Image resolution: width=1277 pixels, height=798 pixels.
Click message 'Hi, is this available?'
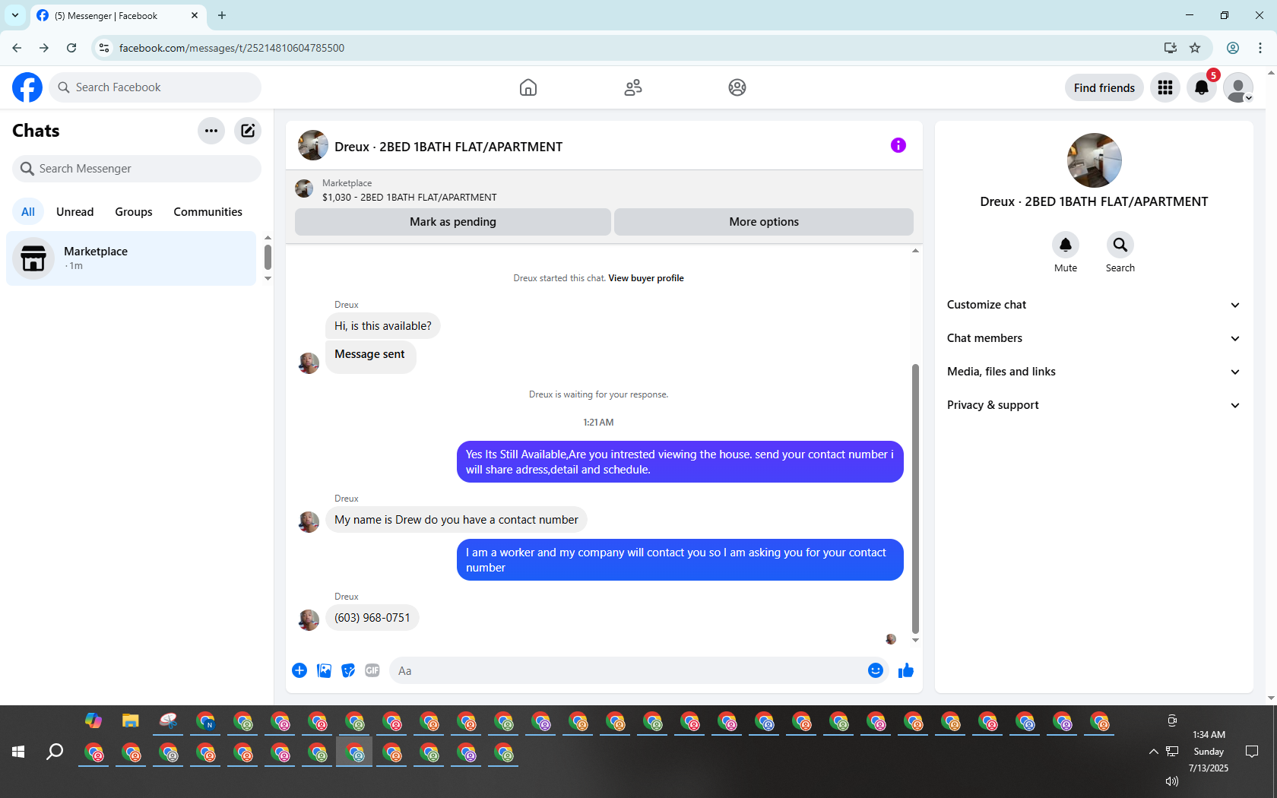click(x=383, y=326)
